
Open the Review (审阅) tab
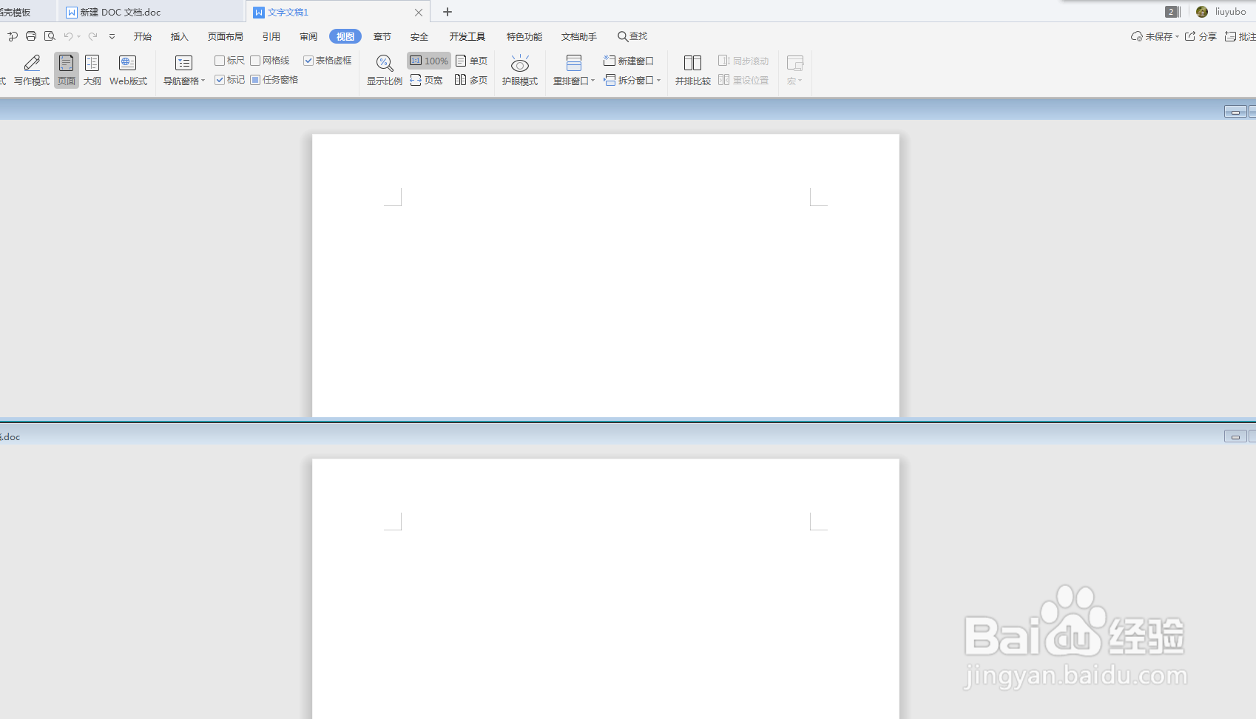pyautogui.click(x=308, y=36)
